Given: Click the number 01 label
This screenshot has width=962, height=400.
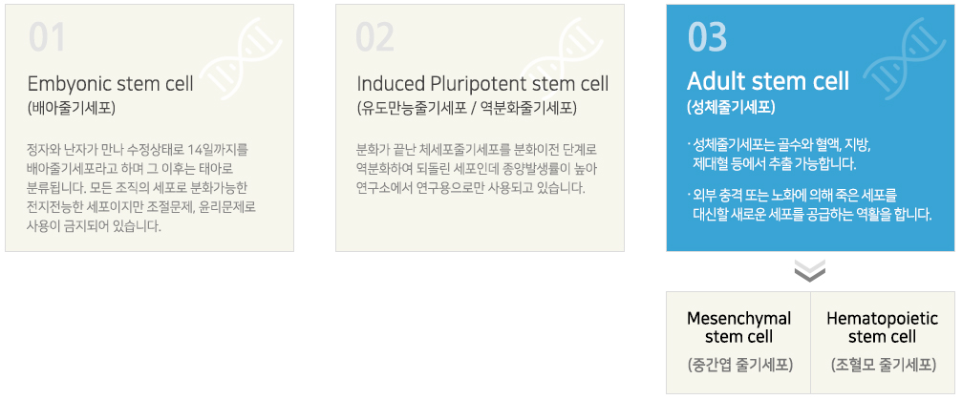Looking at the screenshot, I should click(47, 37).
